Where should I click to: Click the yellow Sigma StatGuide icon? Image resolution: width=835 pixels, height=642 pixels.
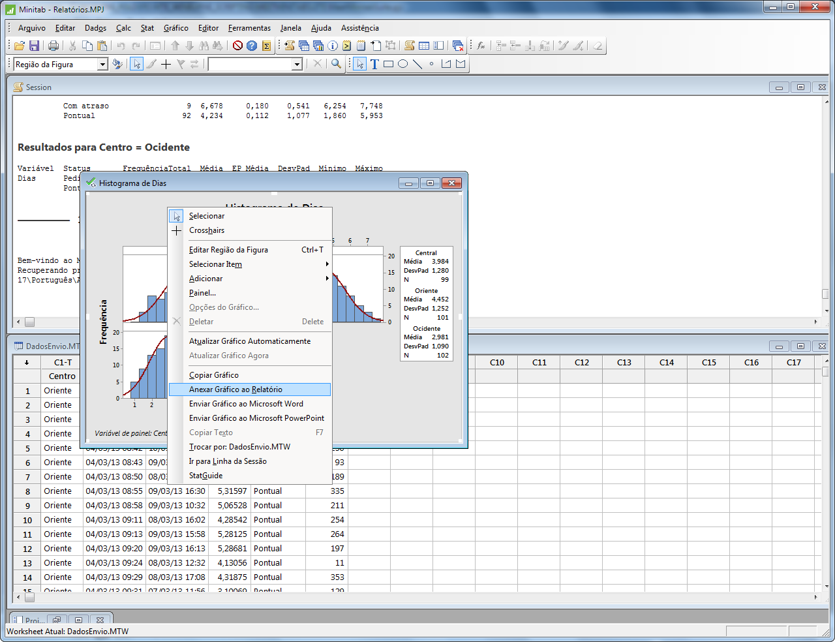[x=266, y=46]
